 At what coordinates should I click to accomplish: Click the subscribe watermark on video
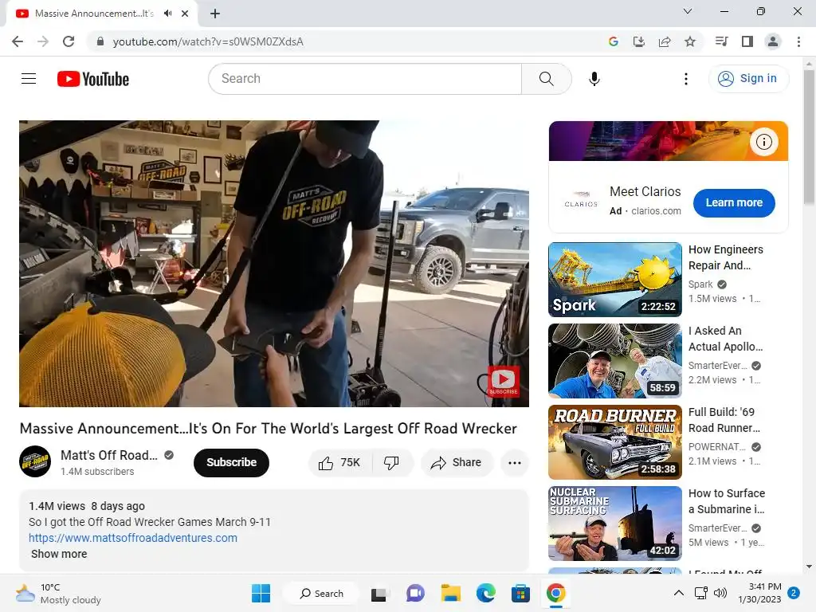(x=503, y=382)
